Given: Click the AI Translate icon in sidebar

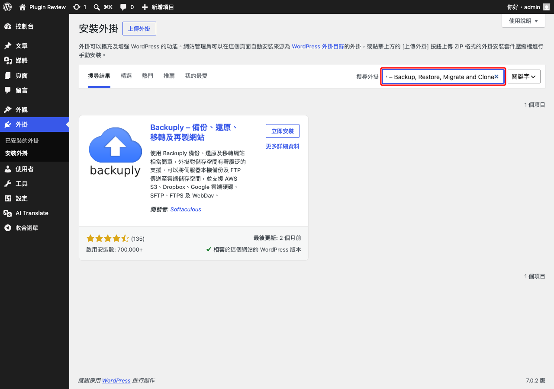Looking at the screenshot, I should (8, 213).
